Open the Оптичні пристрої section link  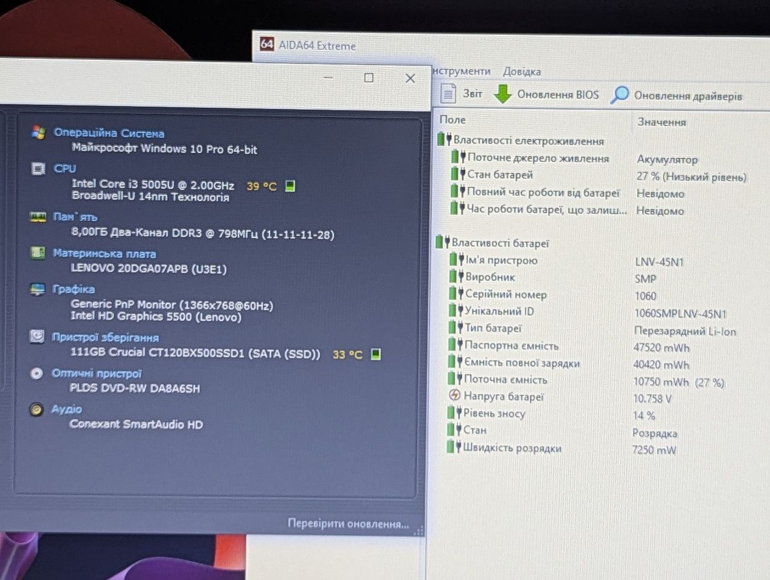tap(96, 373)
